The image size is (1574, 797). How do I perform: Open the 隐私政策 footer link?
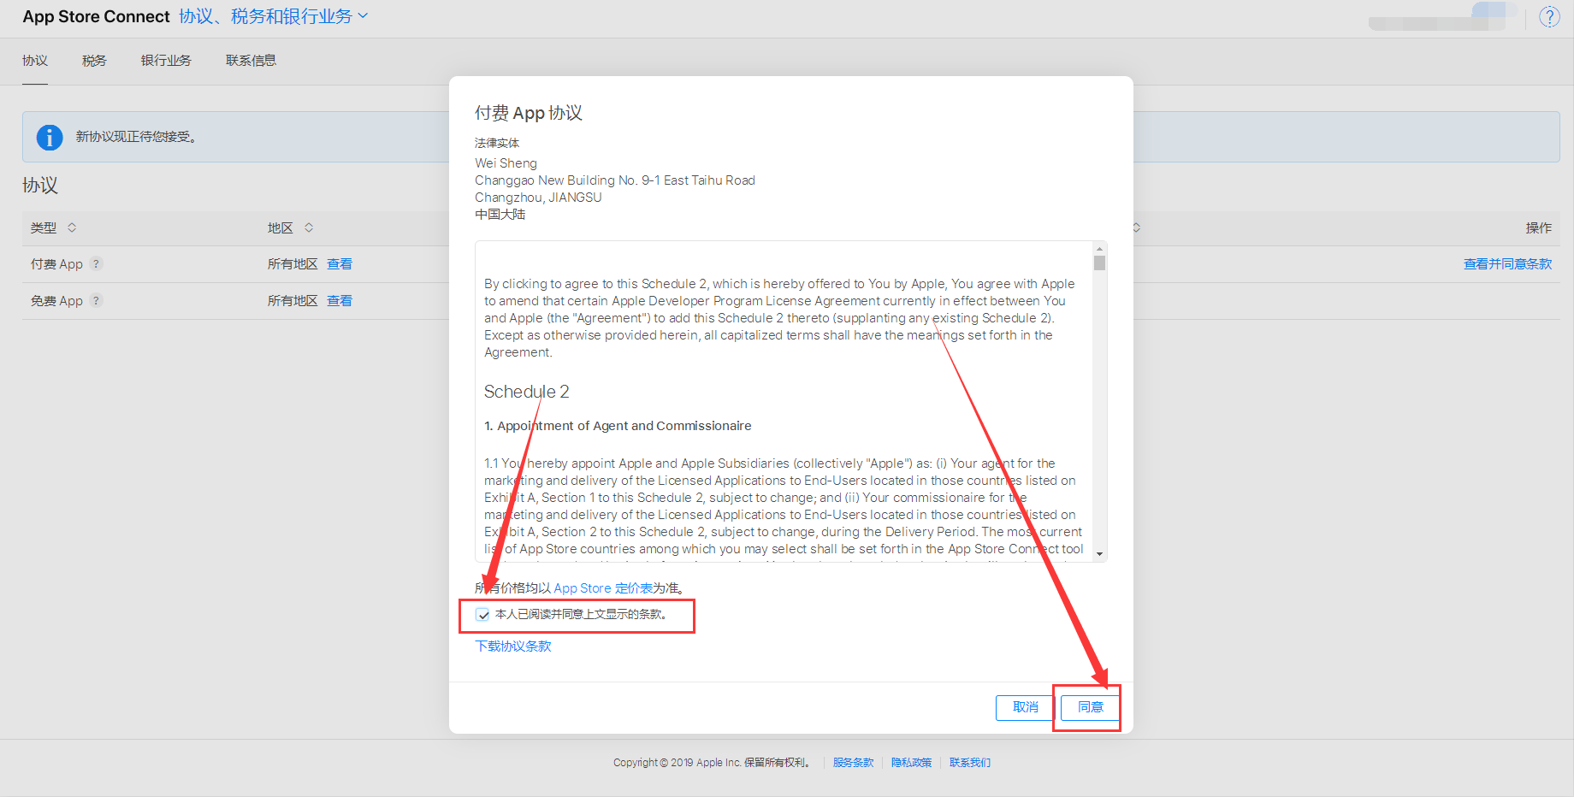click(x=912, y=763)
